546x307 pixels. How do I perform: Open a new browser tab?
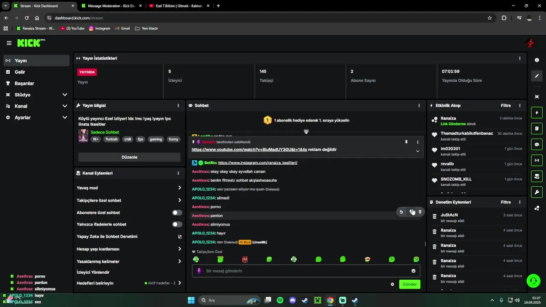coord(218,6)
